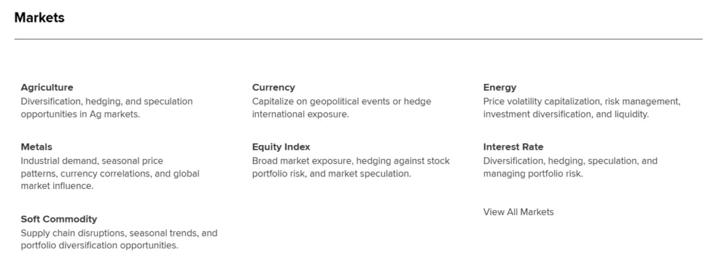Click the managing portfolio risk description
The height and width of the screenshot is (259, 716).
[x=571, y=167]
